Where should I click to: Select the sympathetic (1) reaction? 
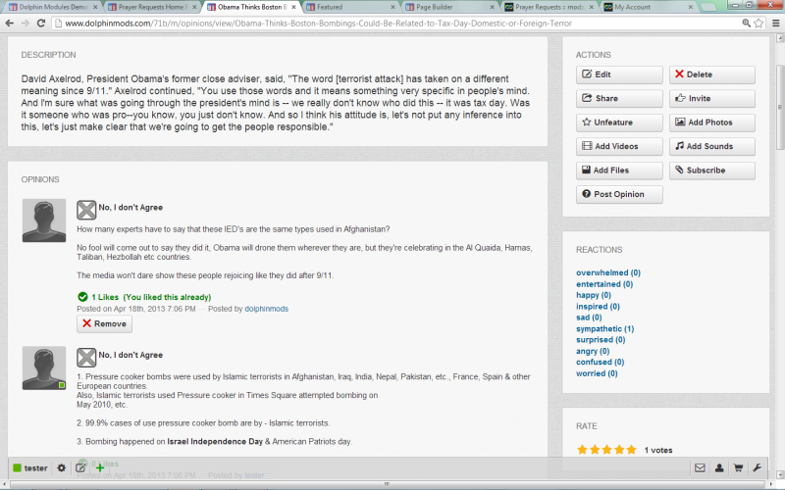[x=604, y=328]
